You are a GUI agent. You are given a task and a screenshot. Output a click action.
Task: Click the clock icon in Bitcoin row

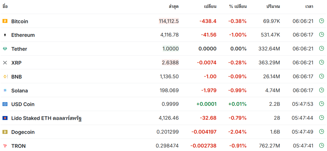[x=321, y=21]
